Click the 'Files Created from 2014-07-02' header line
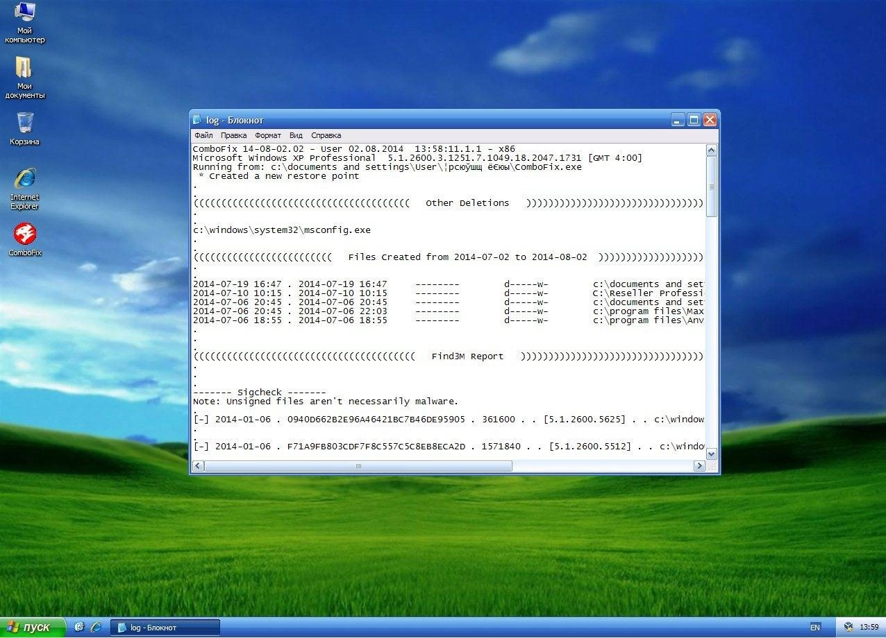This screenshot has width=886, height=638. [x=448, y=257]
